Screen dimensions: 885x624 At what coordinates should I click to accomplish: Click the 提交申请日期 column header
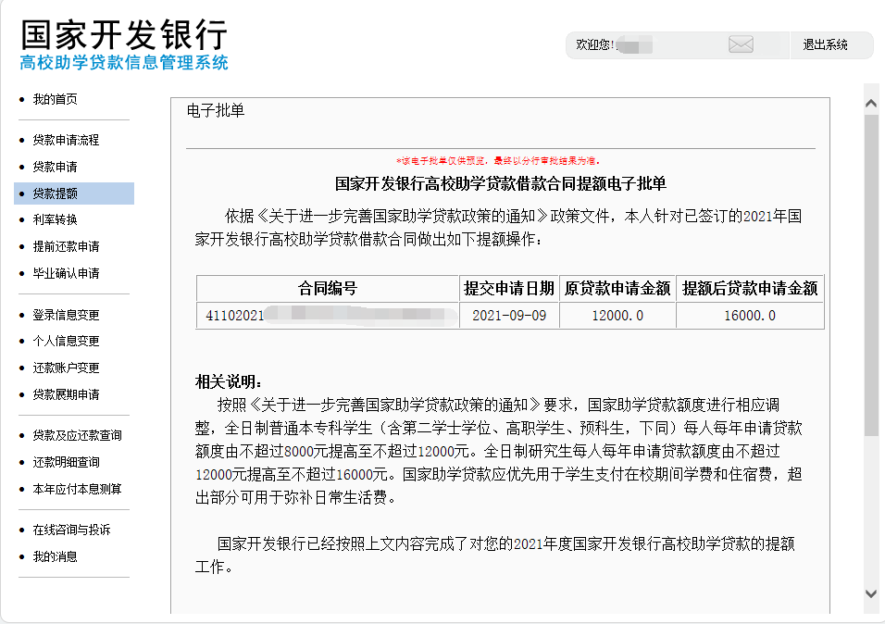click(509, 289)
